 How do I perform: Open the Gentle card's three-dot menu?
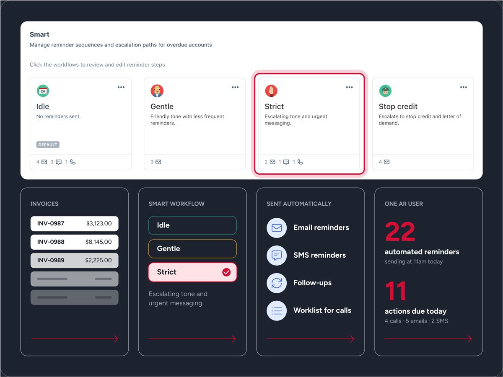click(x=235, y=87)
